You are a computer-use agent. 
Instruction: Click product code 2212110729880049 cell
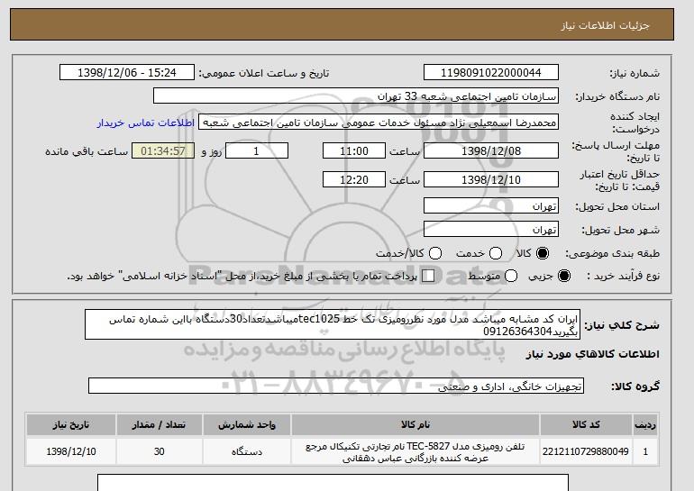coord(586,451)
